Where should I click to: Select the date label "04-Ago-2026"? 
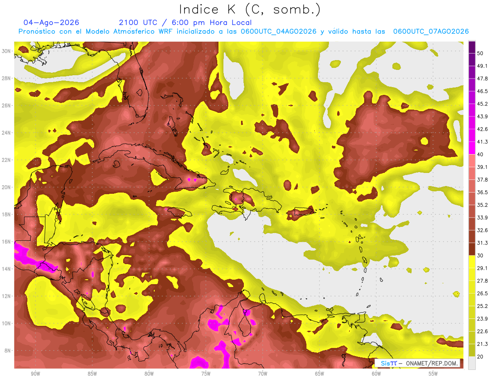[52, 22]
